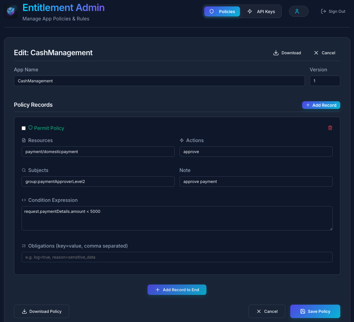
Task: Click the Condition Expression code brackets icon
Action: coord(24,200)
